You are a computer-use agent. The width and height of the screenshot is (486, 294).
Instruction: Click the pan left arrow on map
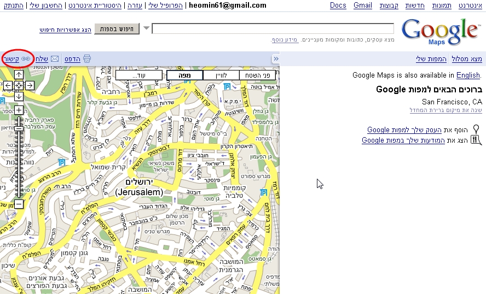click(x=8, y=85)
